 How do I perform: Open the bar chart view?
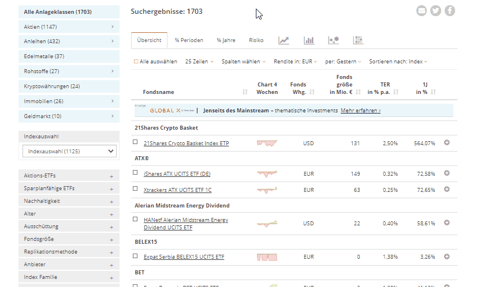coord(309,40)
